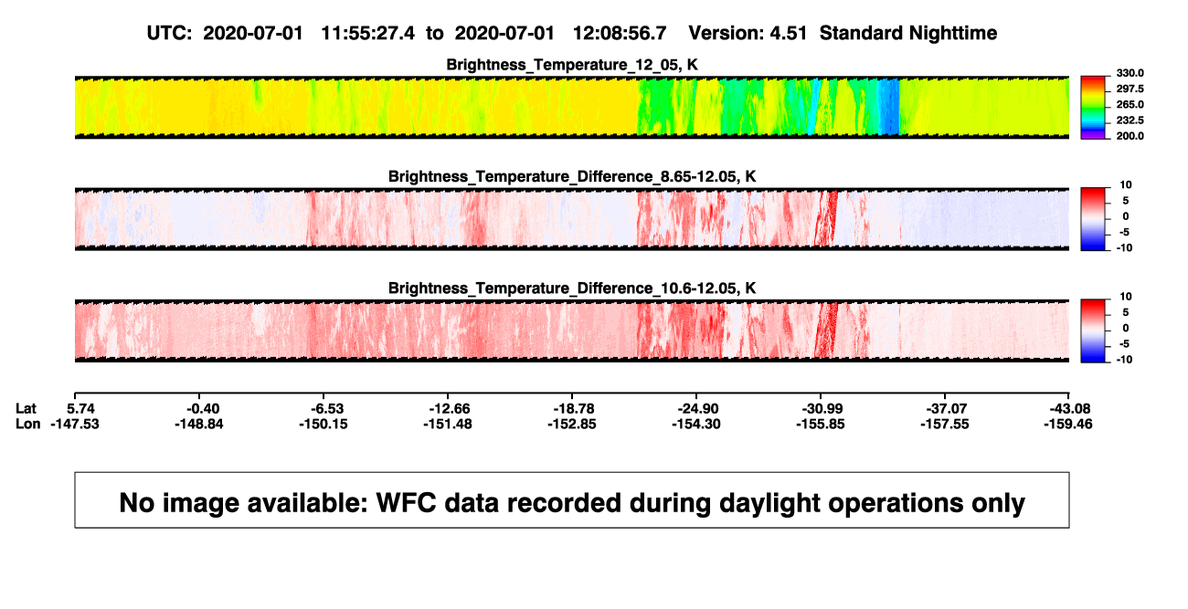Click the 'Lon' axis label

tap(28, 424)
